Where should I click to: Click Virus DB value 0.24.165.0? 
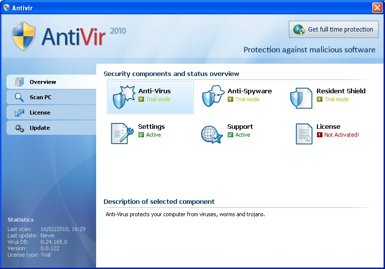[x=54, y=242]
